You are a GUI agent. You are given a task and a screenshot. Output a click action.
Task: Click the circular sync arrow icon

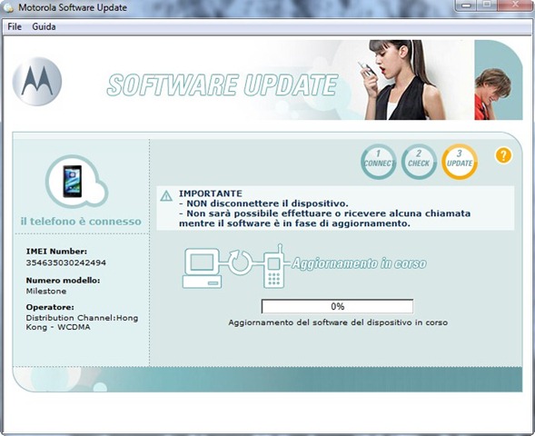tap(240, 263)
